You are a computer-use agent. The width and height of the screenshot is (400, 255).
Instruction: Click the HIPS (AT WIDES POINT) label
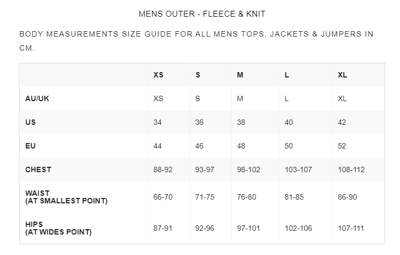pos(58,228)
